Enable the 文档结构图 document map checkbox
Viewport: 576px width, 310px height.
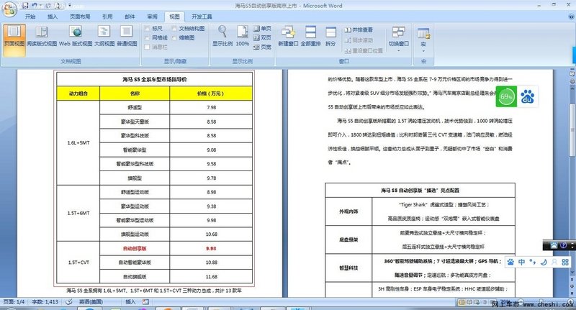(174, 28)
